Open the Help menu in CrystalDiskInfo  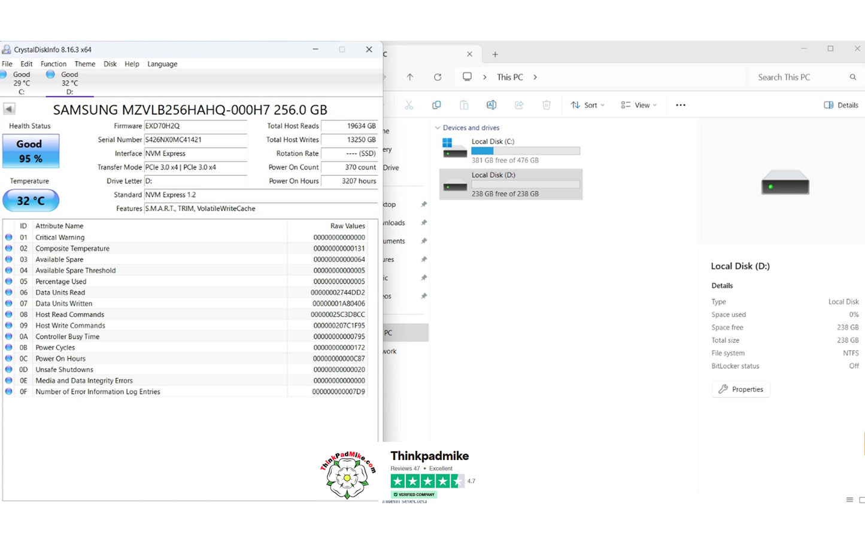pyautogui.click(x=132, y=64)
